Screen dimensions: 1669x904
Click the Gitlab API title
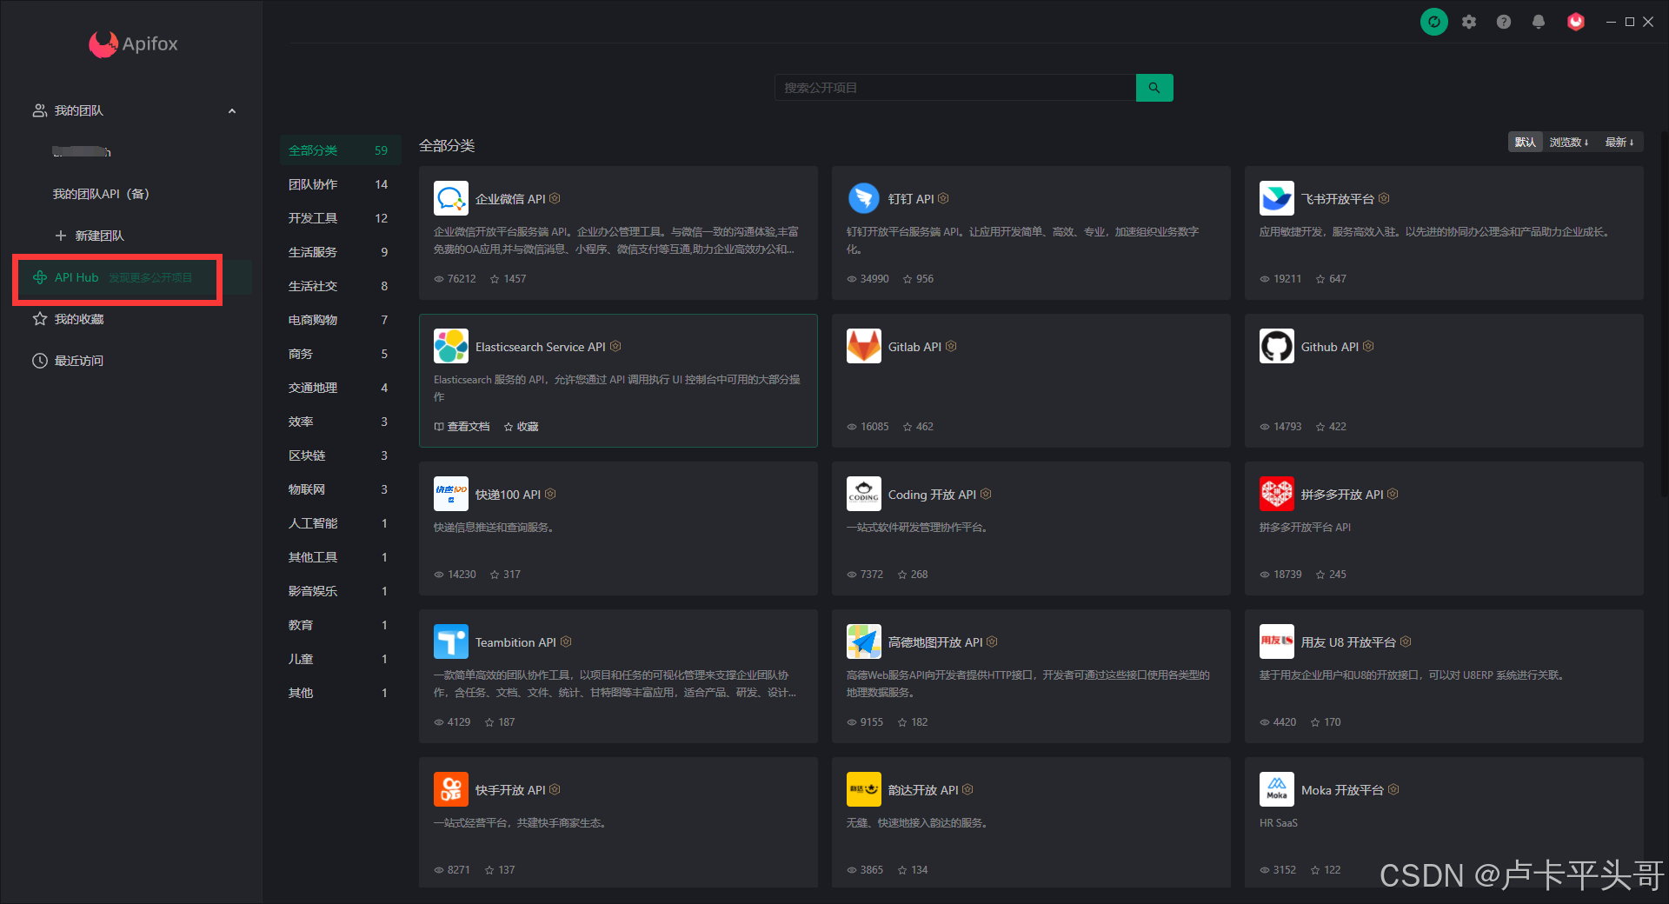tap(914, 347)
